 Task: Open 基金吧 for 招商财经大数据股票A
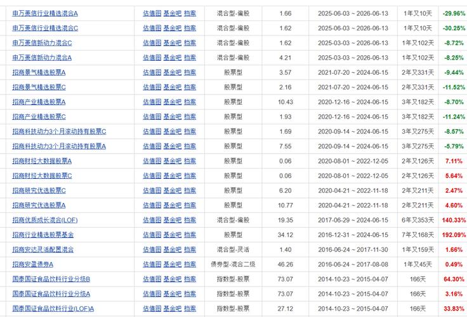(x=173, y=161)
